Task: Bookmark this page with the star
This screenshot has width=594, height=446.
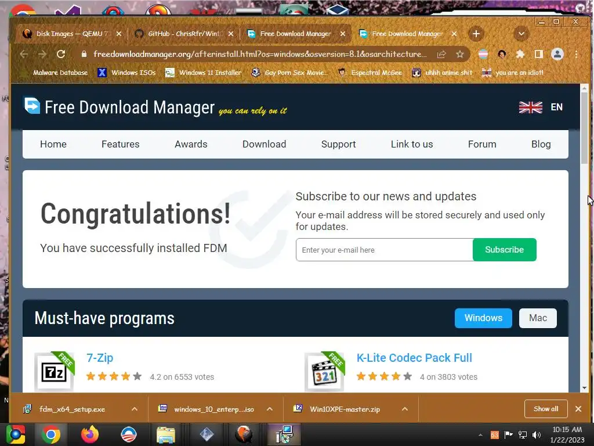Action: point(460,54)
